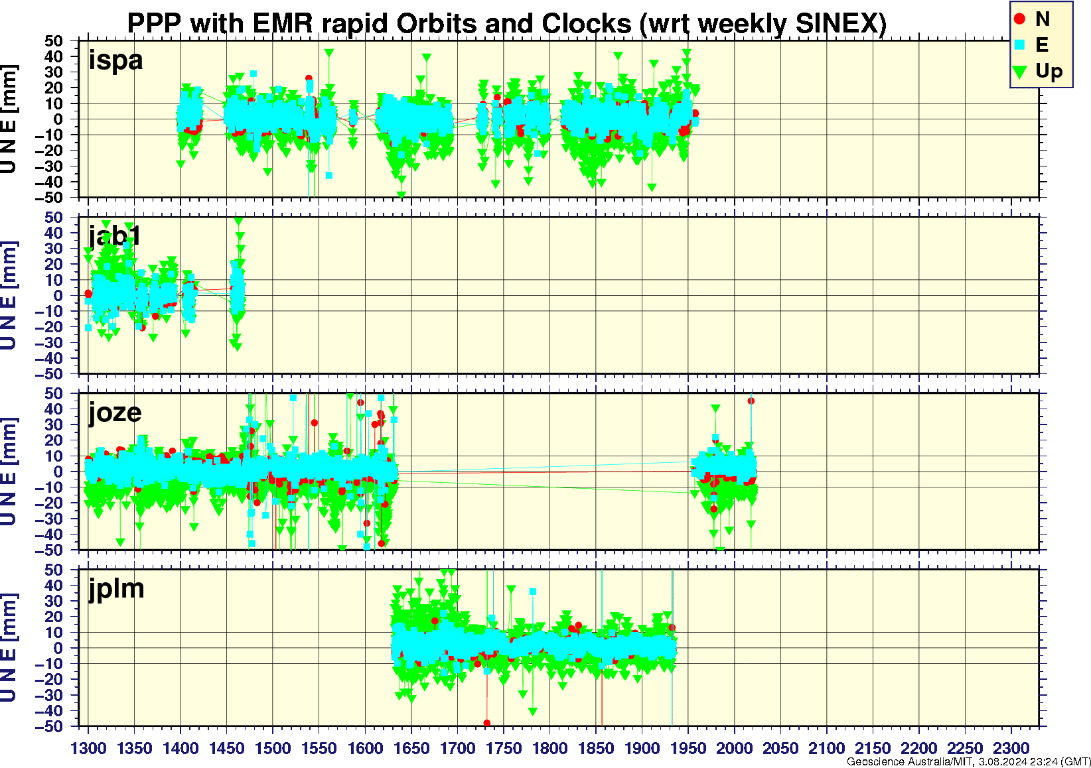Image resolution: width=1091 pixels, height=768 pixels.
Task: Click x-axis tick label '2000'
Action: click(x=734, y=749)
